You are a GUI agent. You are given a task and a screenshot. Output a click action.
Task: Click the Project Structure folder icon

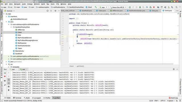[158, 7]
